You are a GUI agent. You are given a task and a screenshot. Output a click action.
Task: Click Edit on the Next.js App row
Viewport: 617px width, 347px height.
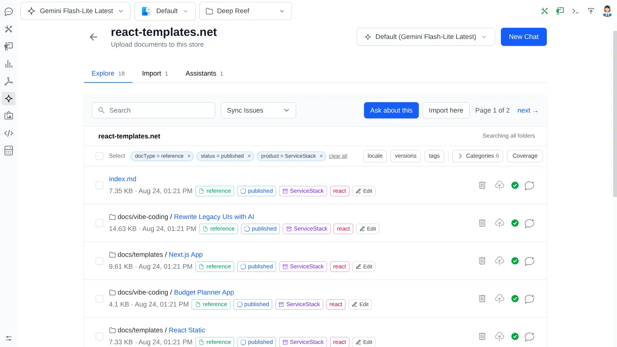click(x=364, y=266)
